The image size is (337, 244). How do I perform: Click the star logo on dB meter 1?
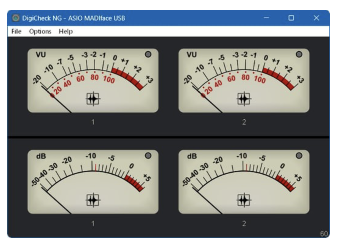point(93,200)
